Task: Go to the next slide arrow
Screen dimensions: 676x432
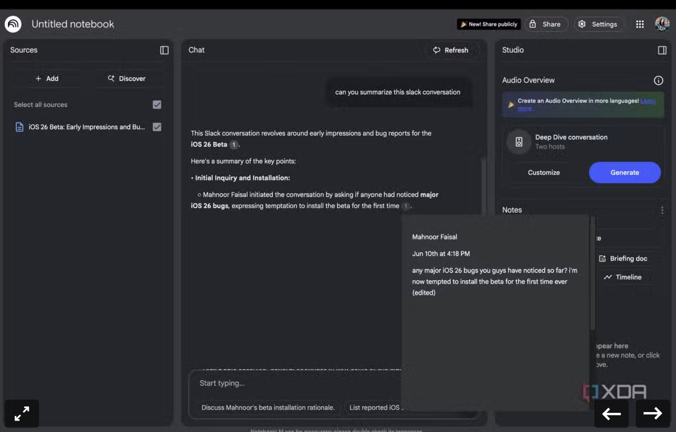Action: tap(653, 413)
